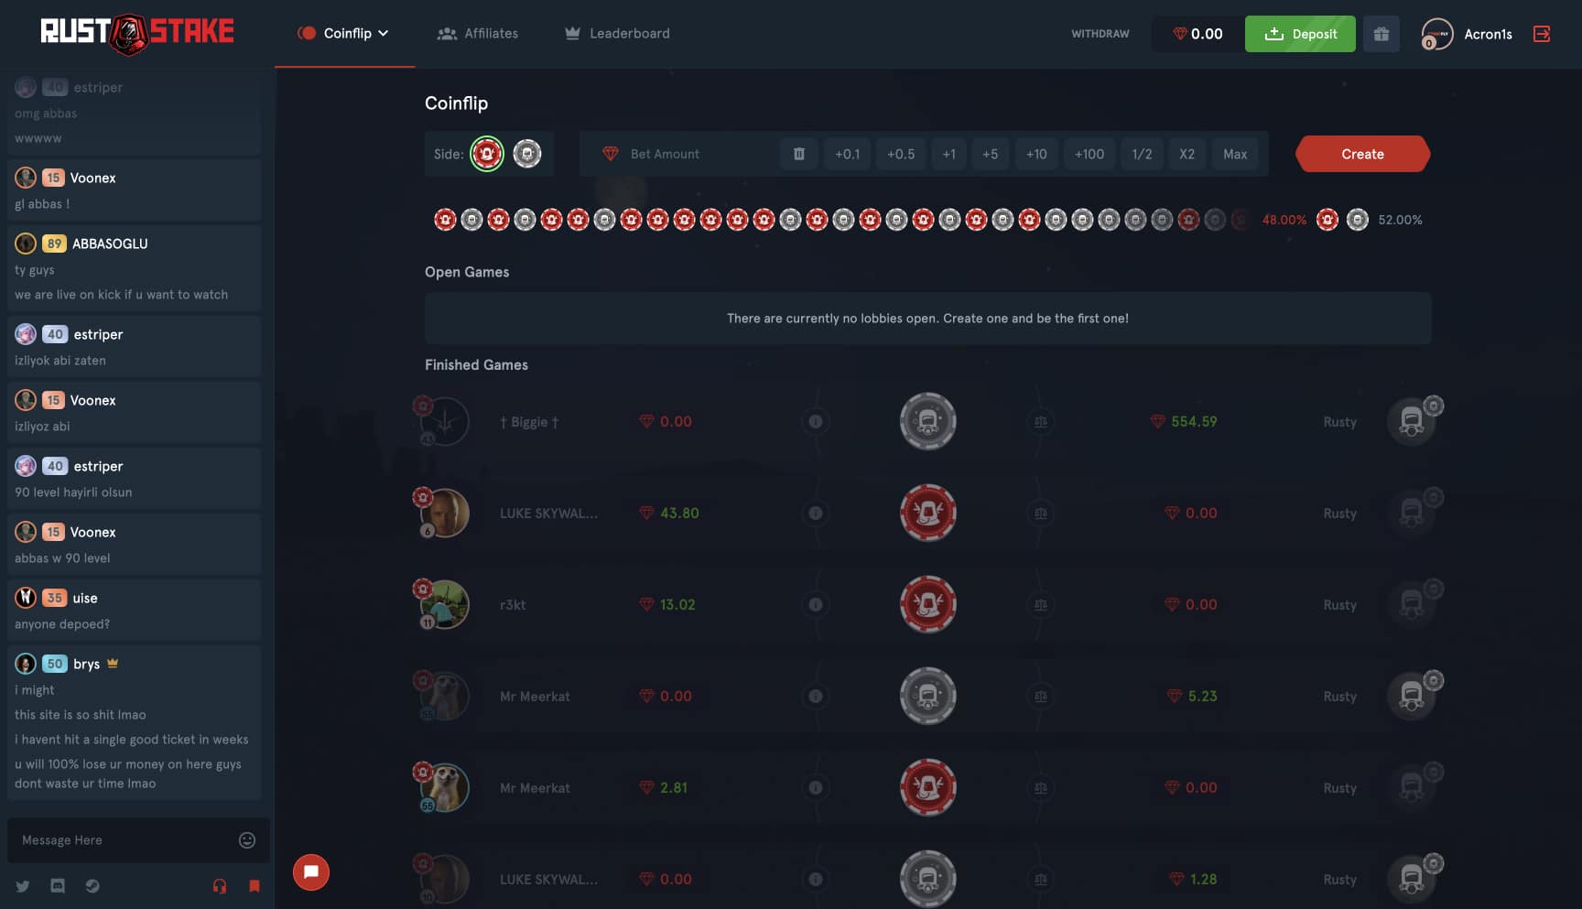Open the Twitter link icon
Viewport: 1582px width, 909px height.
click(23, 886)
